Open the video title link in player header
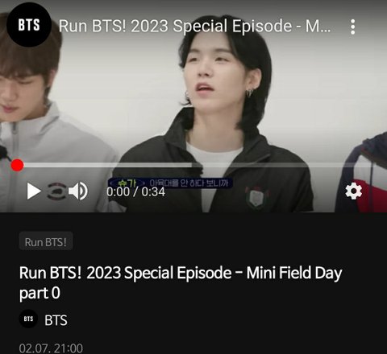The height and width of the screenshot is (354, 387). click(x=194, y=27)
